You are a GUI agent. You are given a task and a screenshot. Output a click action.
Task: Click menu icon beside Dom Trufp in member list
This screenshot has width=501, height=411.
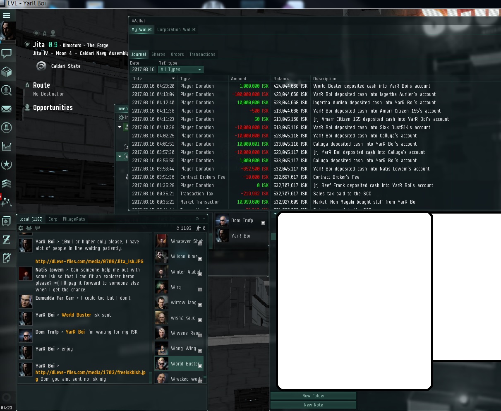coord(263,223)
